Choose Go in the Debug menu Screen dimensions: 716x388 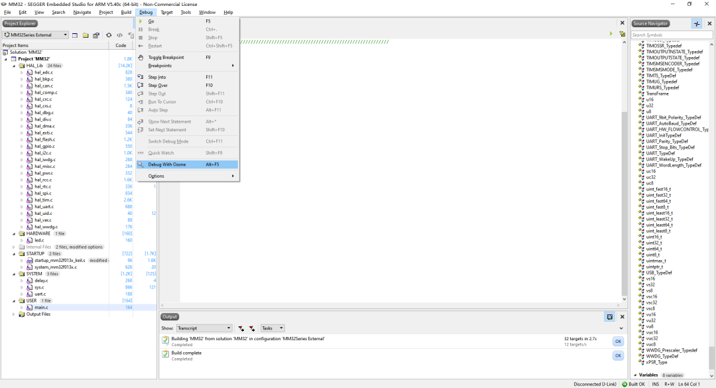coord(187,21)
